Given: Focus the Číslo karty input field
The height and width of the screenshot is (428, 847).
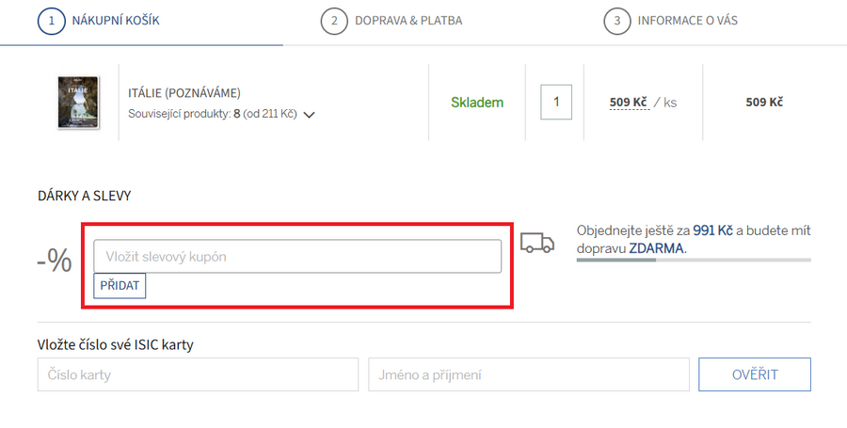Looking at the screenshot, I should point(198,374).
